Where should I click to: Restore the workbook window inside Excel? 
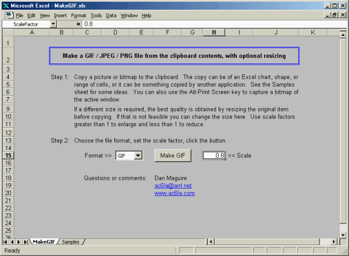(x=335, y=15)
